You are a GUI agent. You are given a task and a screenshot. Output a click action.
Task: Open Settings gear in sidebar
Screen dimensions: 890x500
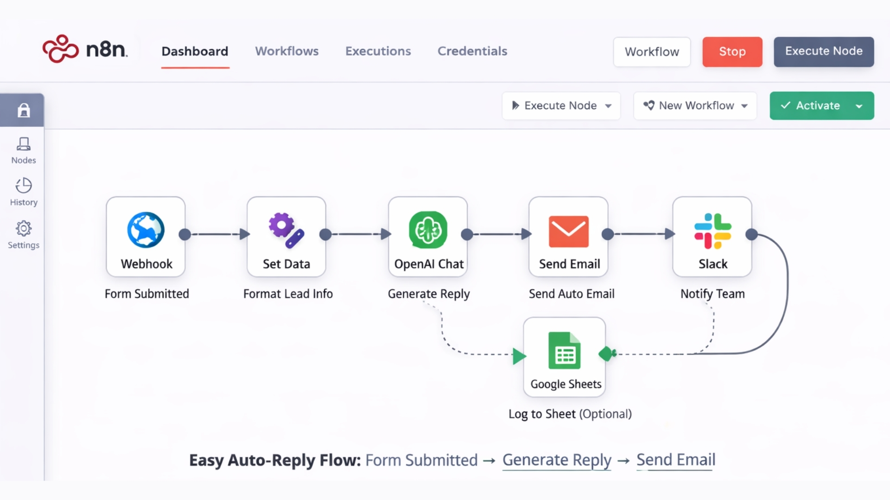[x=23, y=235]
